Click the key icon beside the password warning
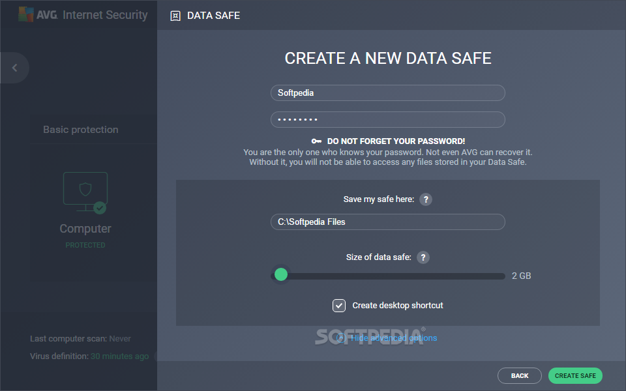The height and width of the screenshot is (391, 626). pos(317,141)
